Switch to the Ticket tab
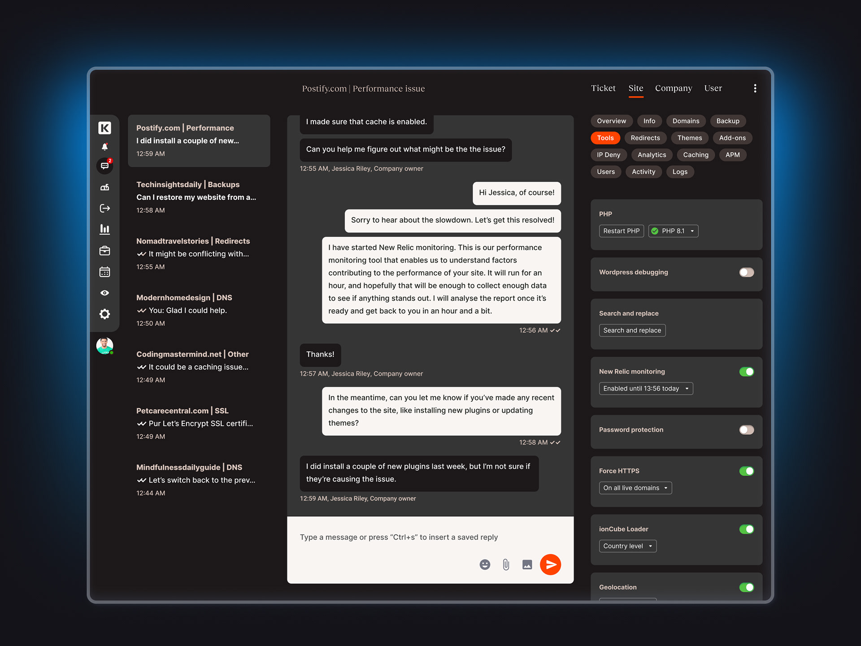The height and width of the screenshot is (646, 861). (603, 88)
